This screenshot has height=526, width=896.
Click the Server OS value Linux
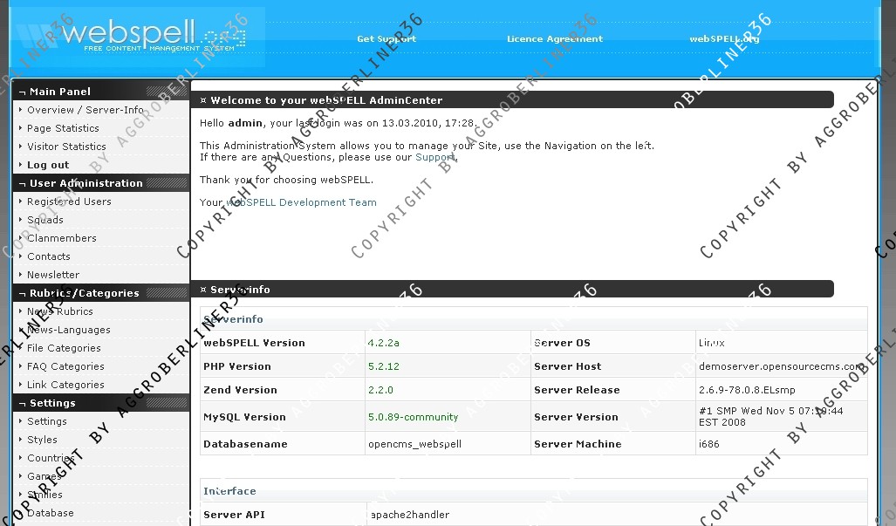click(x=711, y=343)
